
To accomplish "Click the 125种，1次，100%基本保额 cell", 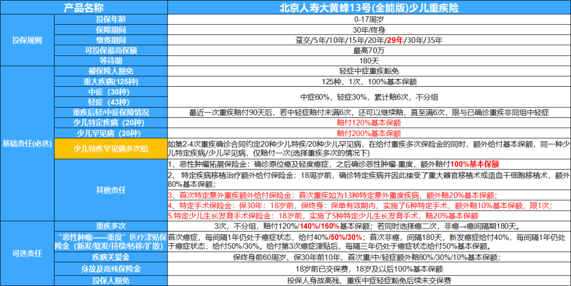I will click(369, 81).
